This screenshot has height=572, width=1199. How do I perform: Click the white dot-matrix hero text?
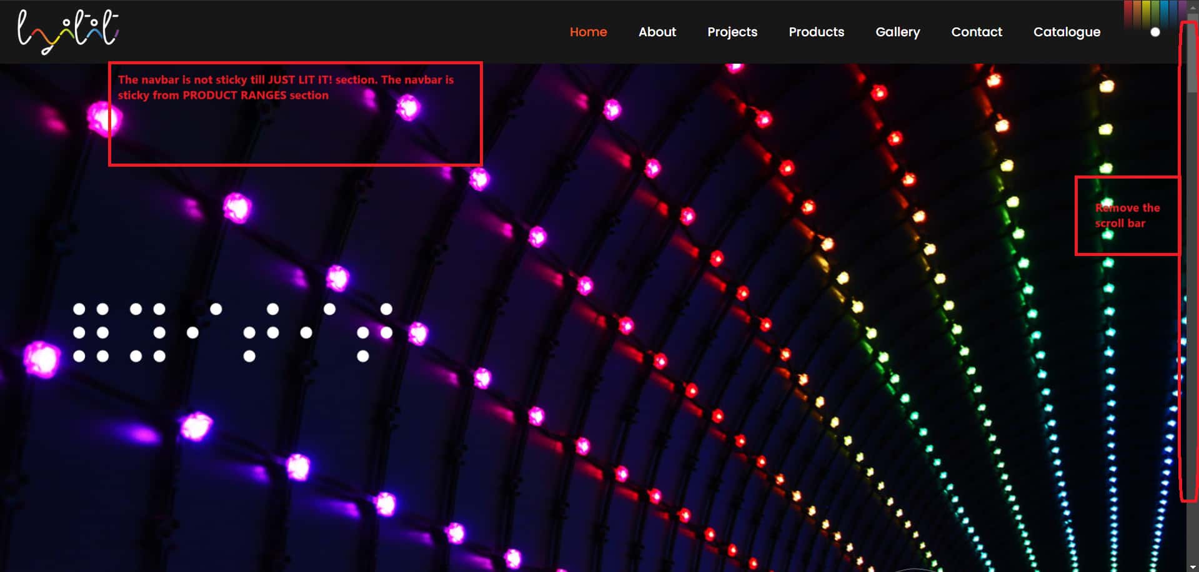click(x=232, y=333)
